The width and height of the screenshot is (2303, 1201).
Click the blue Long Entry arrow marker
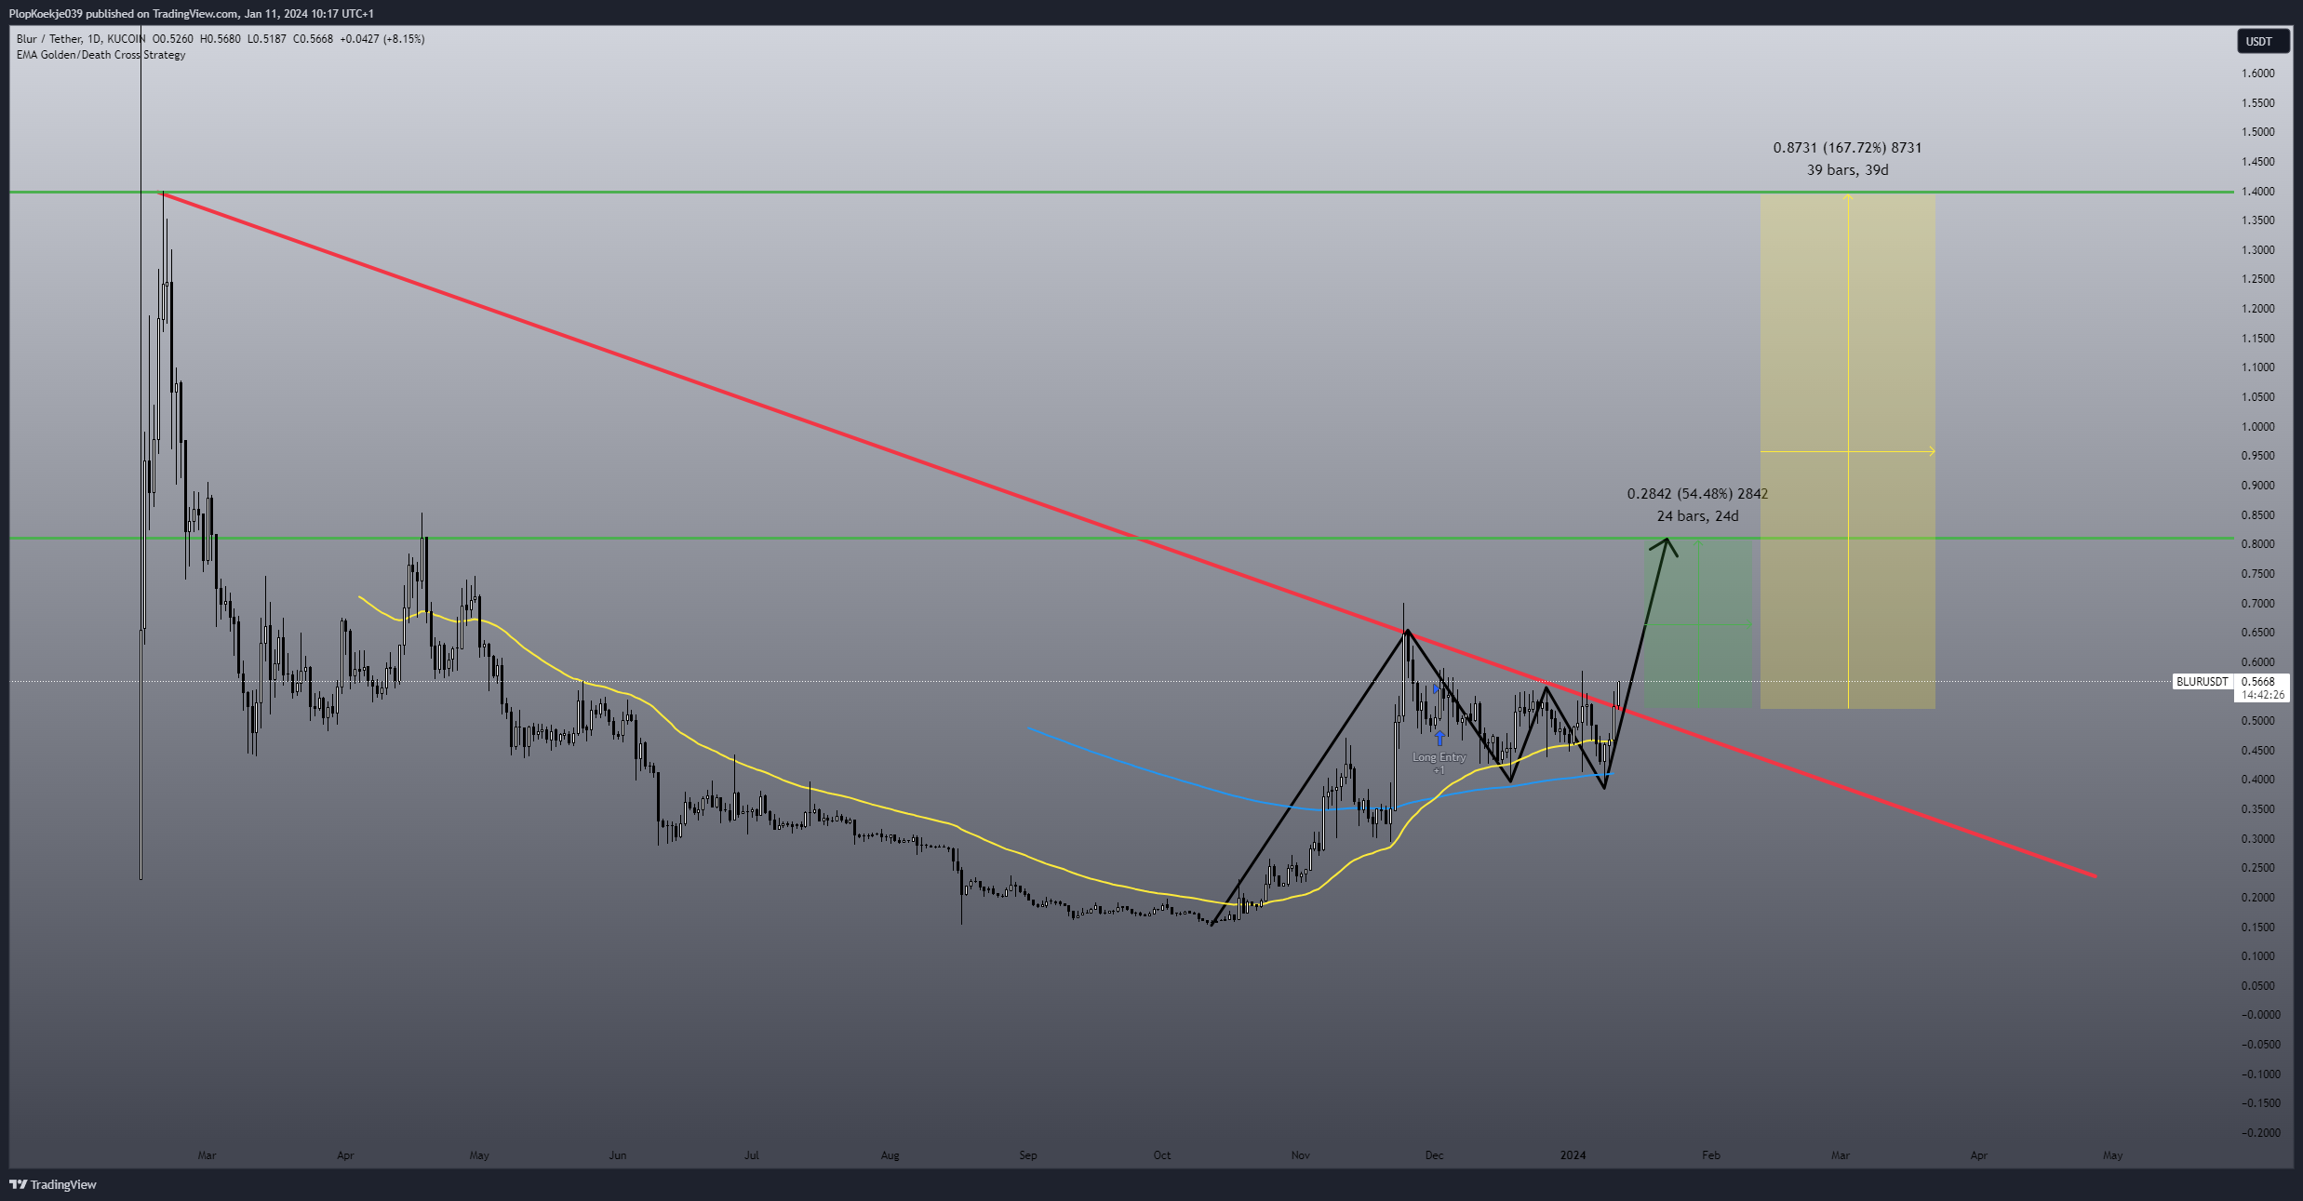tap(1439, 739)
